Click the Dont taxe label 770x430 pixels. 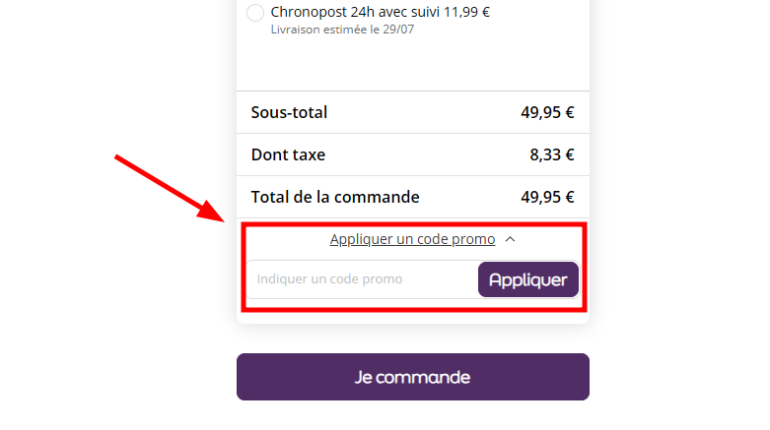288,154
